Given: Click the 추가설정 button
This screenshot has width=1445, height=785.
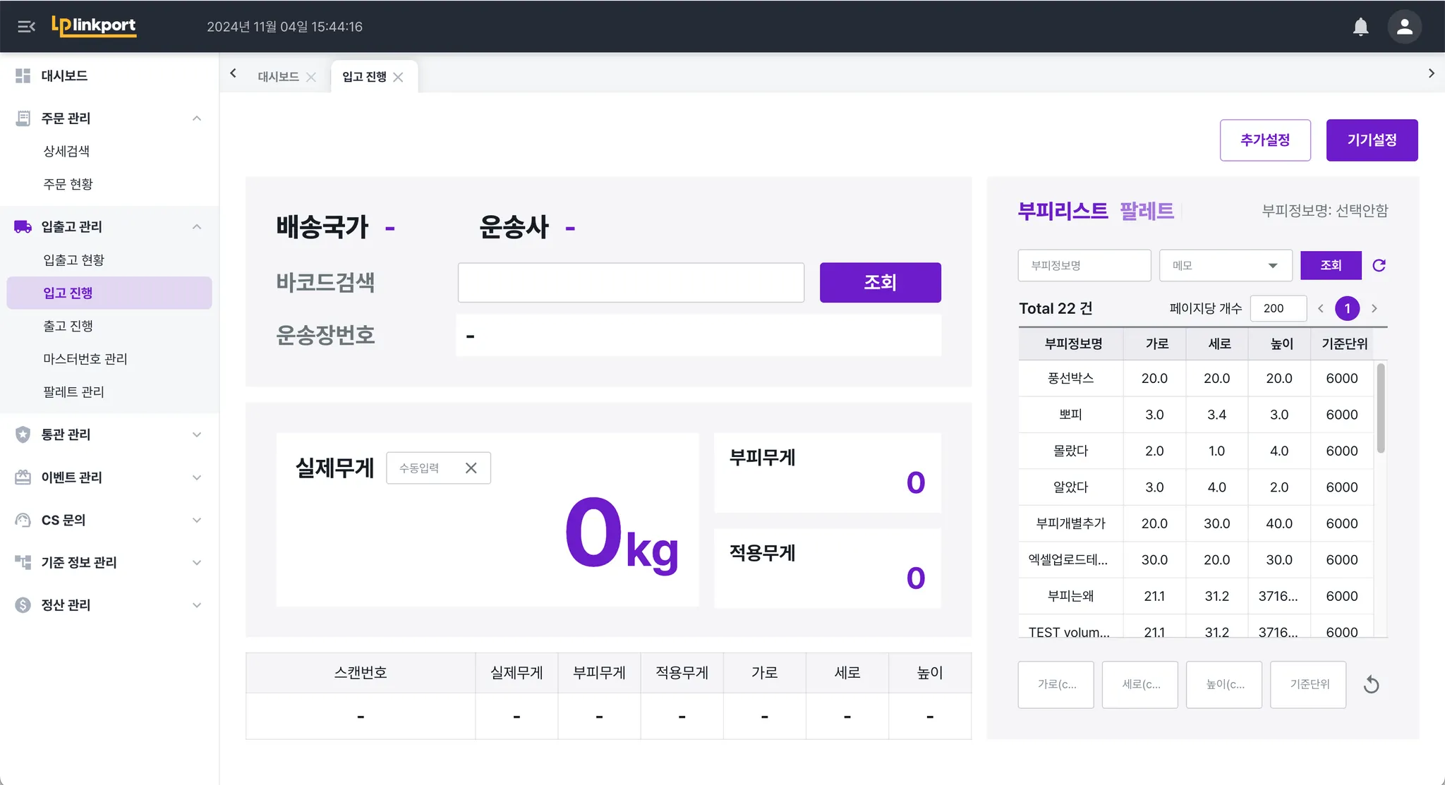Looking at the screenshot, I should (1264, 140).
